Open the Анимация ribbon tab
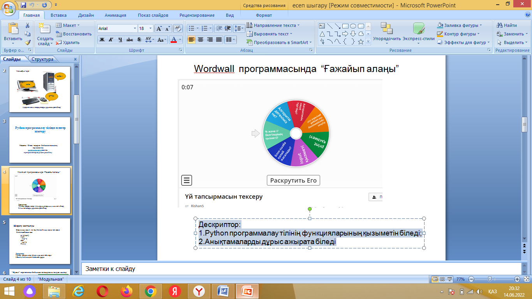Image resolution: width=532 pixels, height=299 pixels. [x=116, y=15]
